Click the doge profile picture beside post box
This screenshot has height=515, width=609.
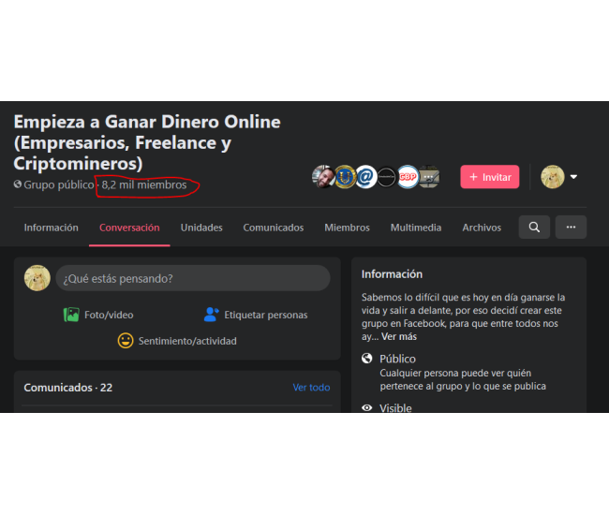coord(37,278)
